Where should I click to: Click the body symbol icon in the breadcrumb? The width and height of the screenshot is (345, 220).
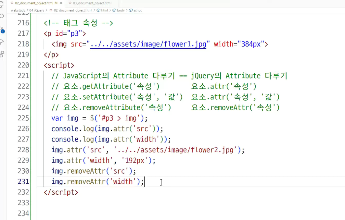[114, 10]
